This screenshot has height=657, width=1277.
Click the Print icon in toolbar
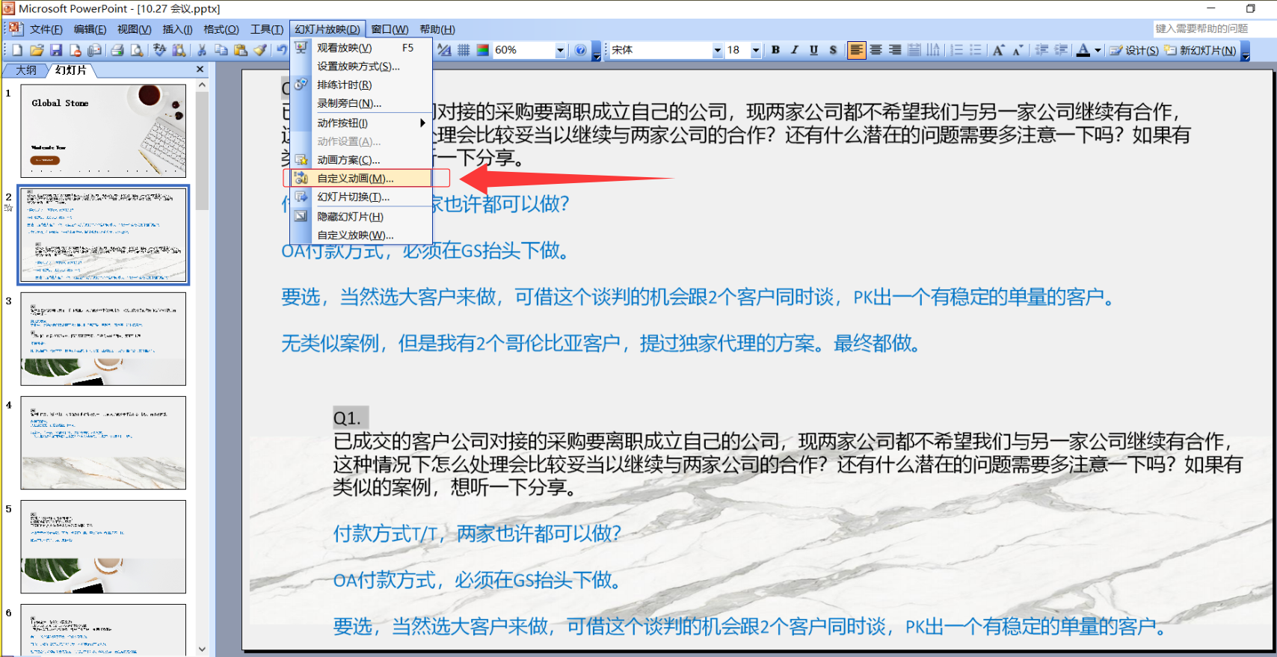(x=117, y=50)
